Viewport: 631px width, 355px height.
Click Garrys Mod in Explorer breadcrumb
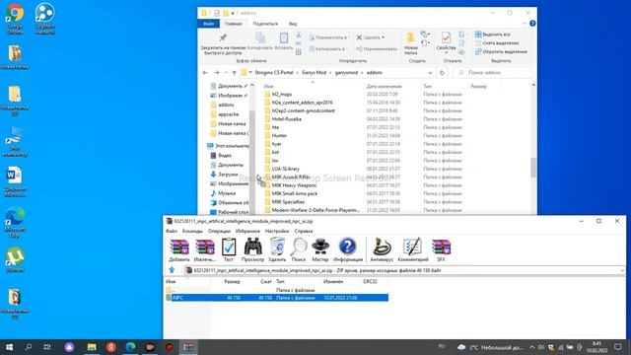314,73
